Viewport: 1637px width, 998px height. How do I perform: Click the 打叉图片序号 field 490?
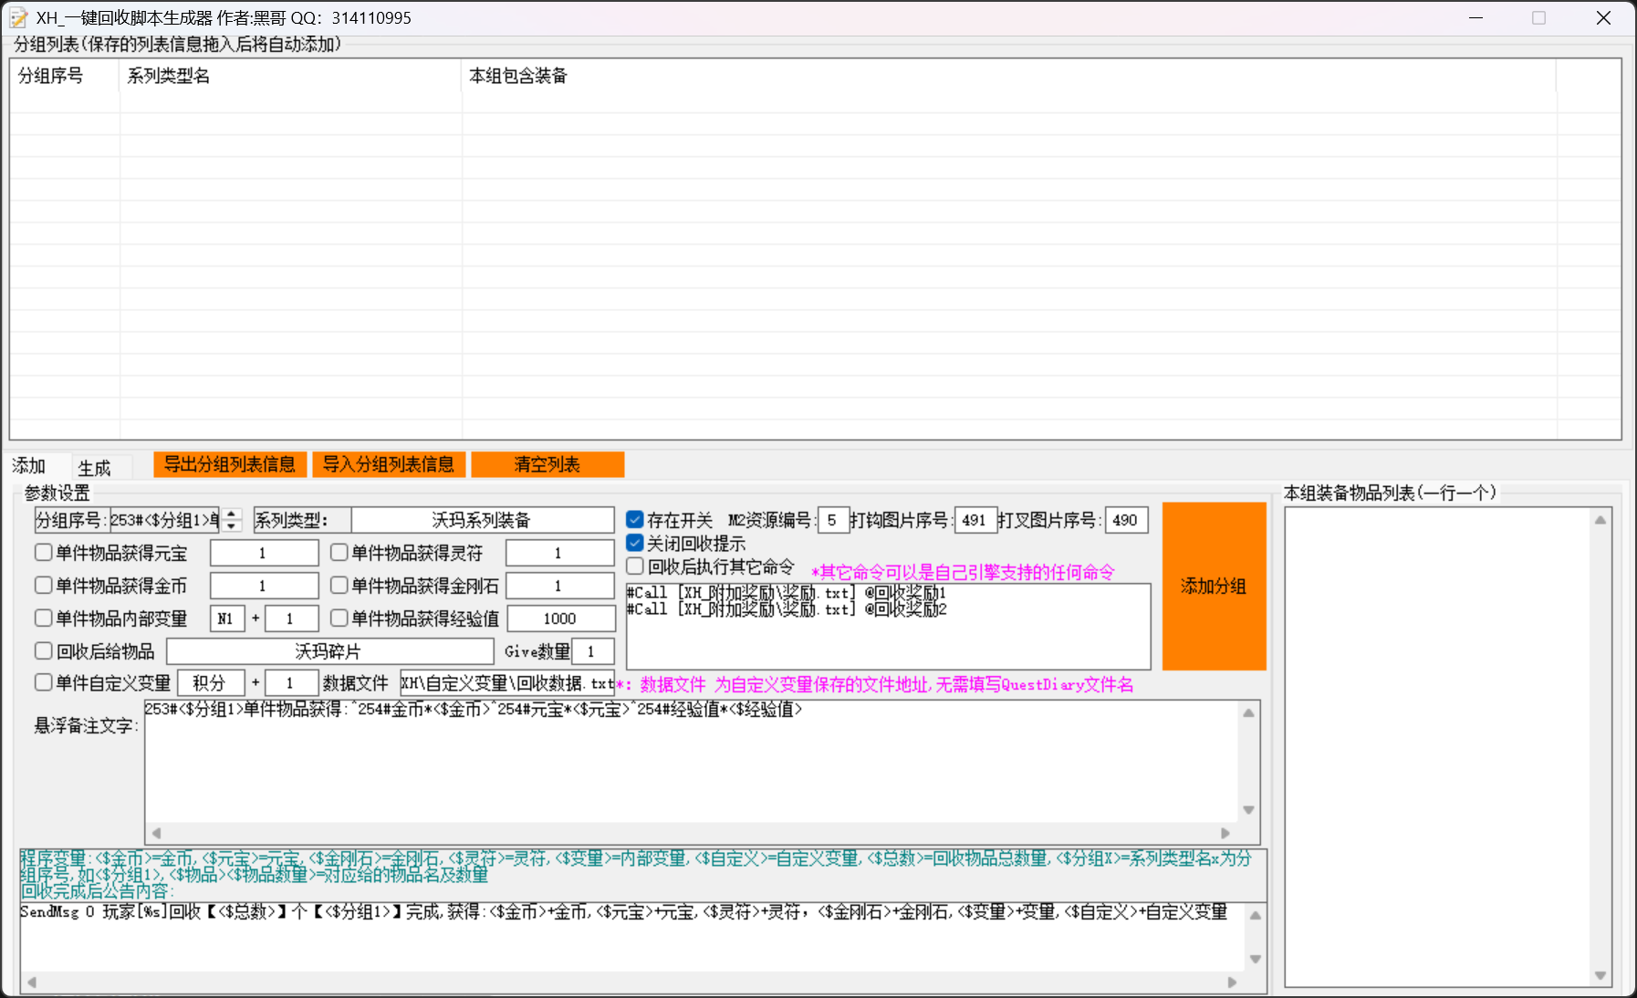click(1125, 520)
